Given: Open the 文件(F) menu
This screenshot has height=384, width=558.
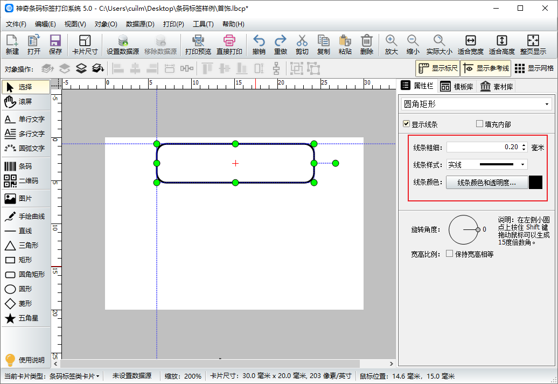Looking at the screenshot, I should click(16, 24).
